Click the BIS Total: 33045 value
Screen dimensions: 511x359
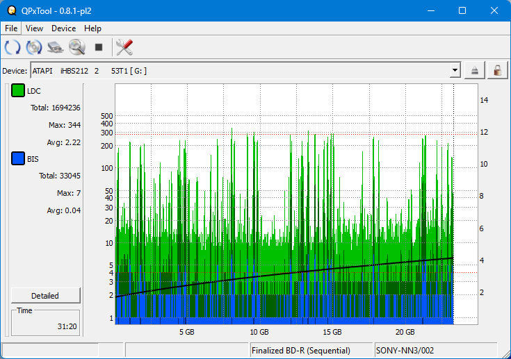point(60,176)
